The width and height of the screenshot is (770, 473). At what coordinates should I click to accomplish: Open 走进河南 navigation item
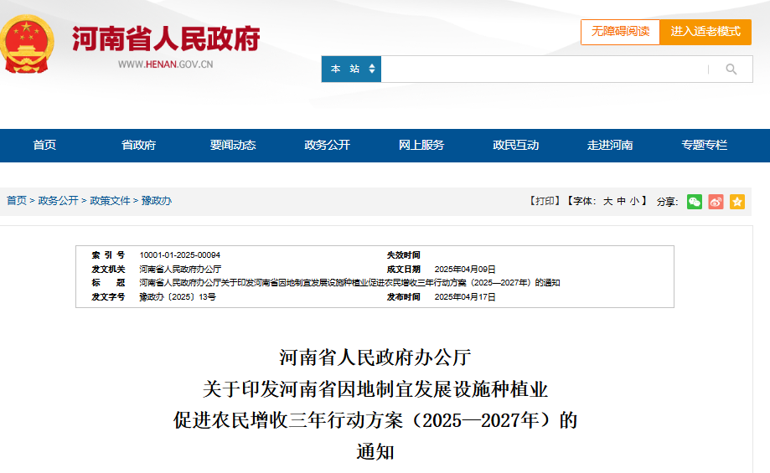(610, 146)
